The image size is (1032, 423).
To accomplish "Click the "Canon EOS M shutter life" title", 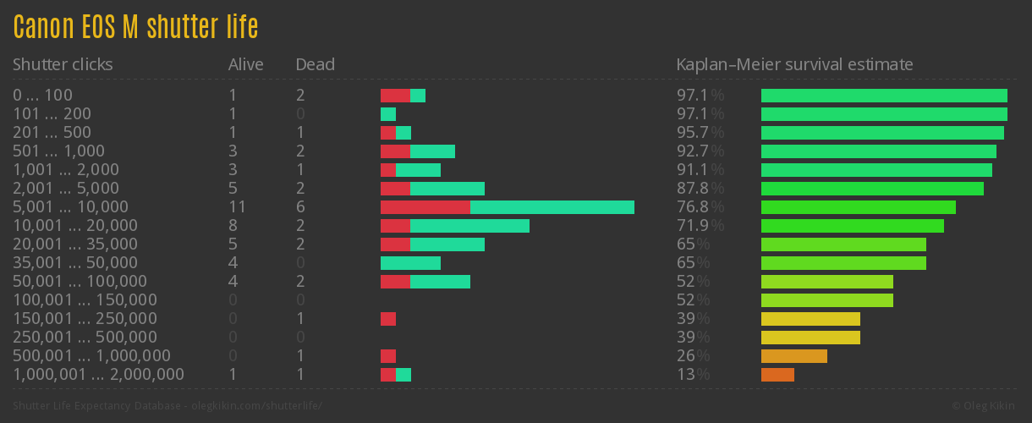I will point(135,27).
